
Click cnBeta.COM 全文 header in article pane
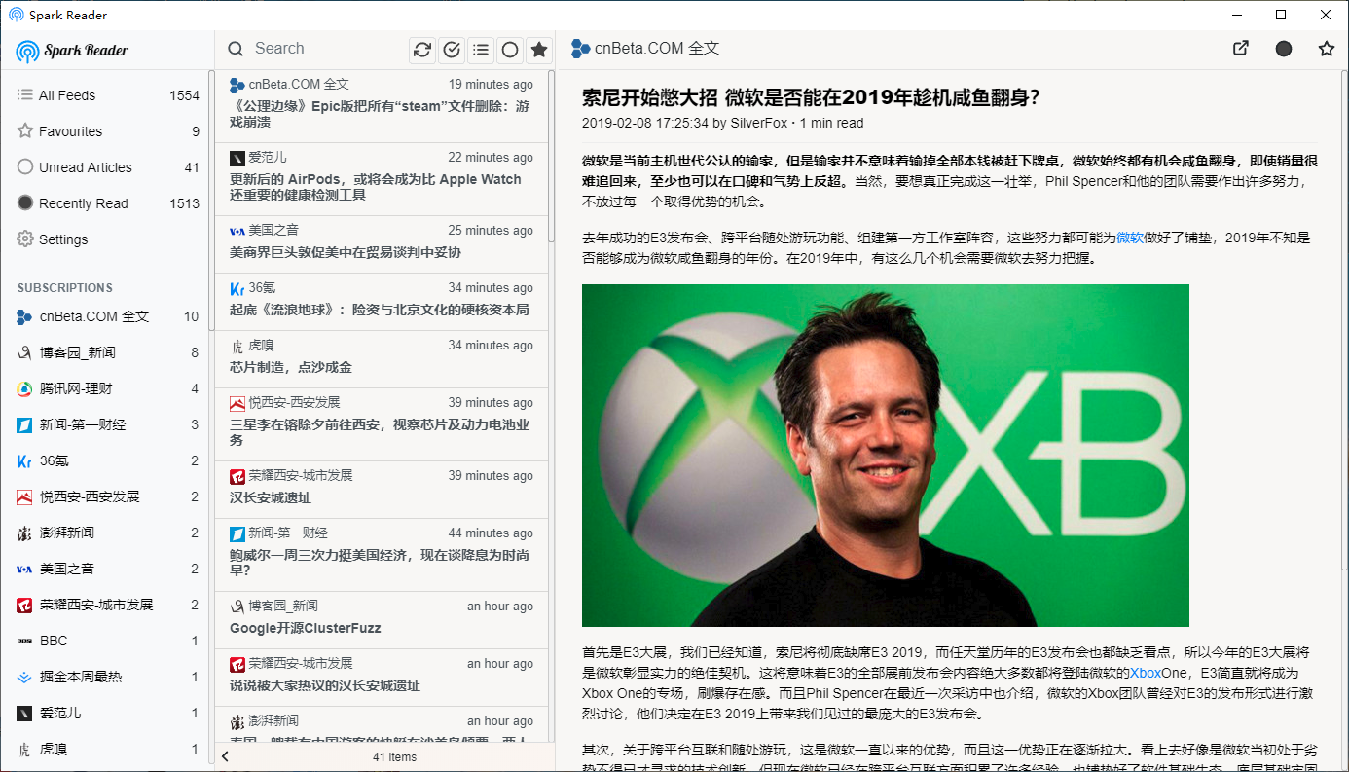pos(645,48)
